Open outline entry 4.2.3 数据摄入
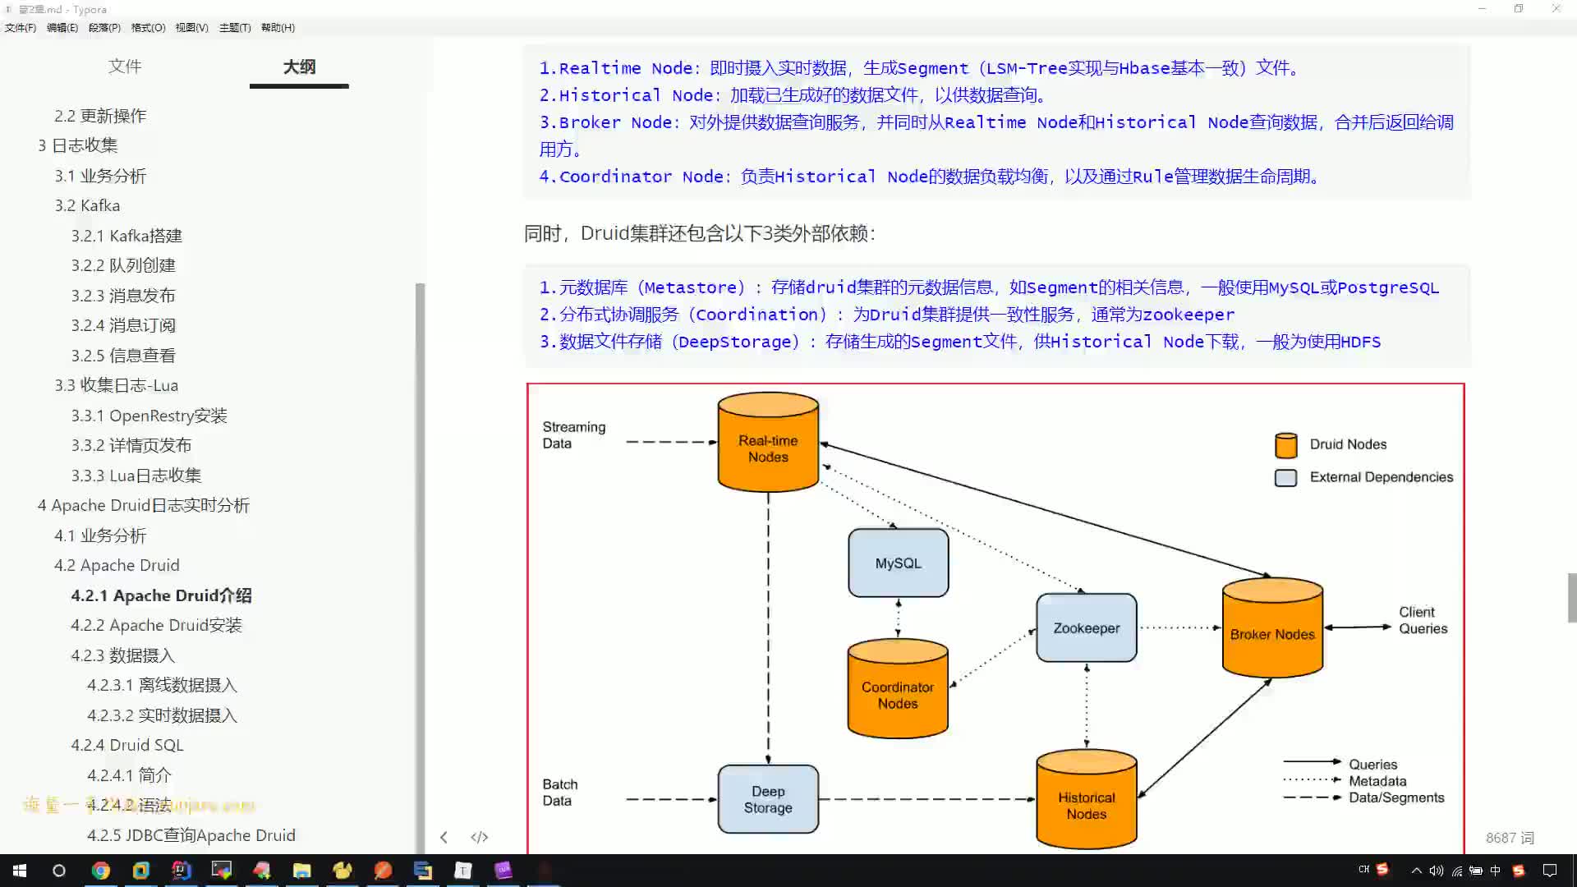 [x=122, y=655]
